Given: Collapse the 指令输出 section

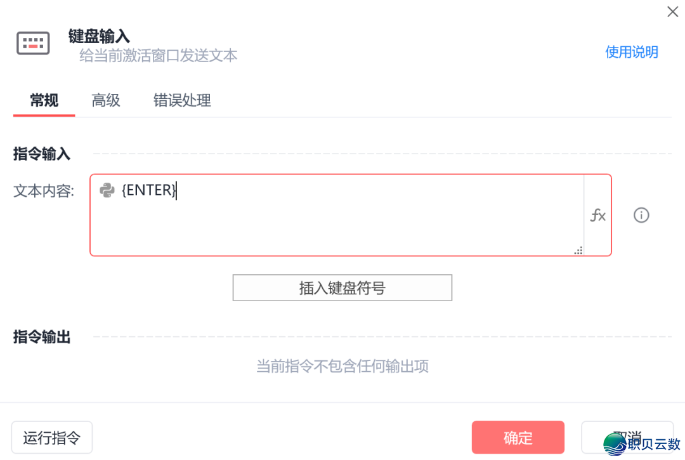Looking at the screenshot, I should click(x=42, y=338).
